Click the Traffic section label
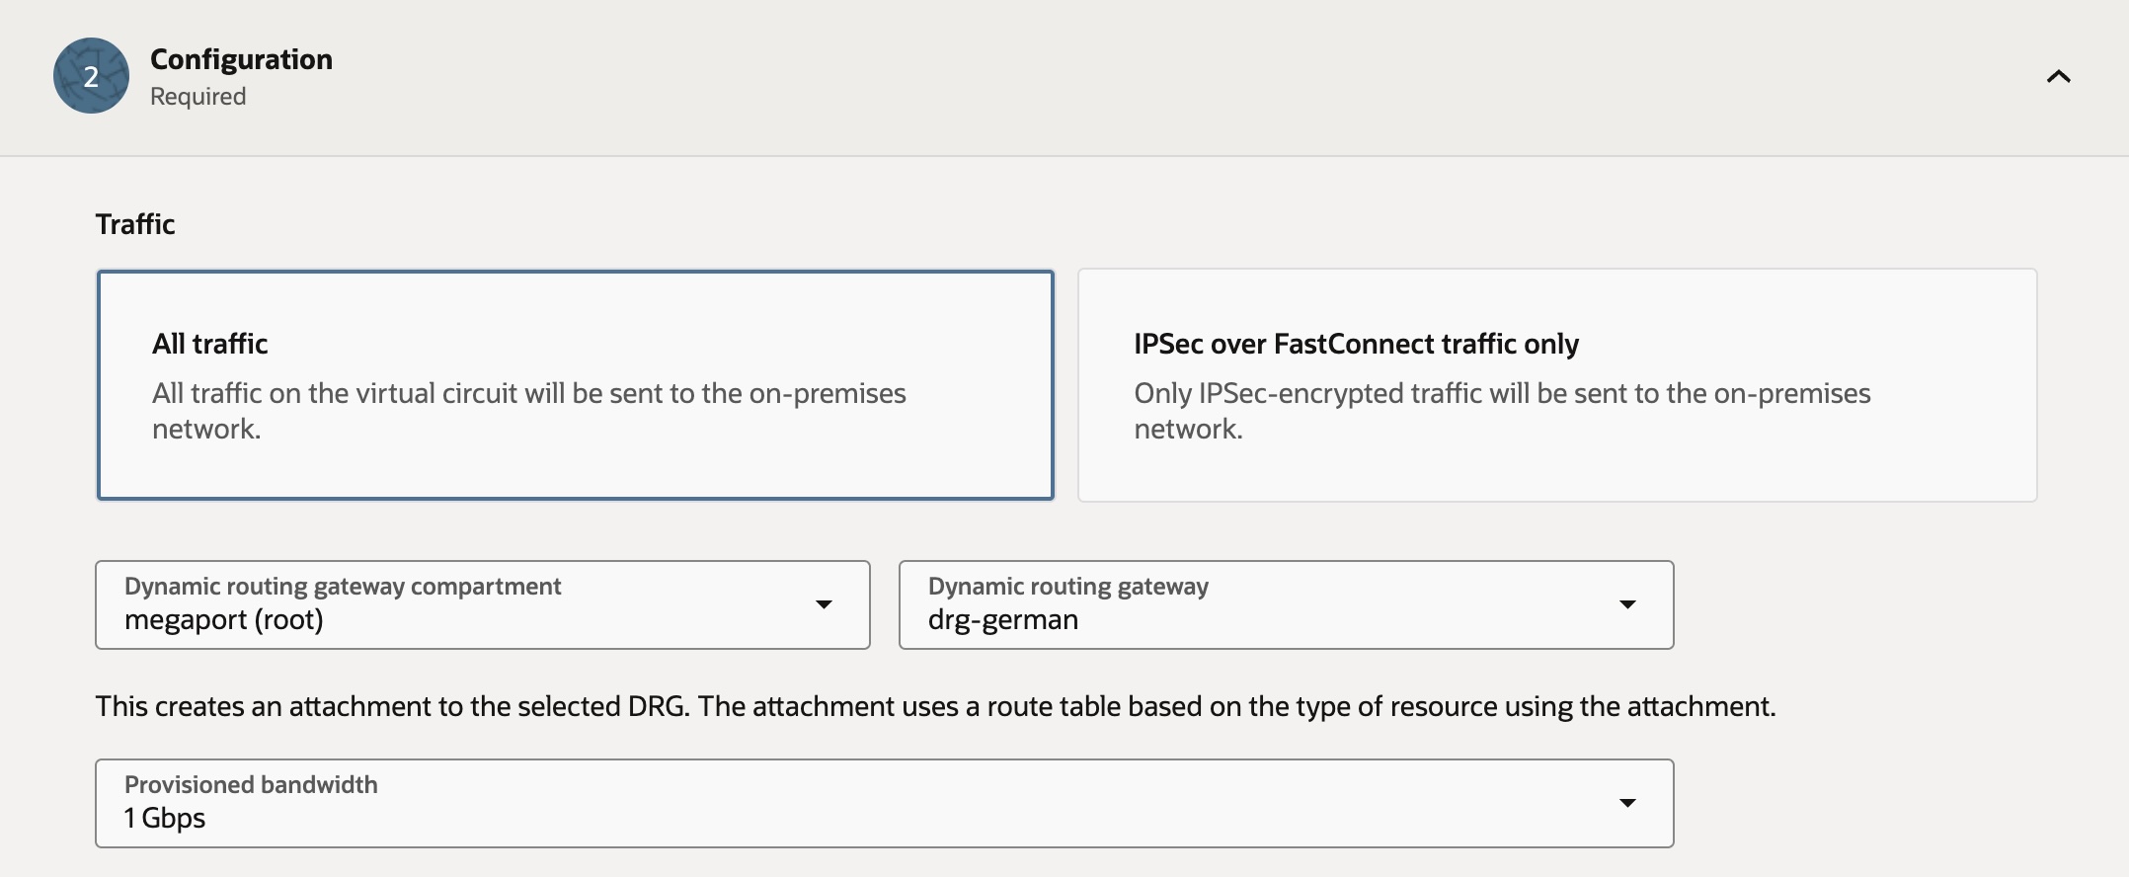 coord(135,224)
